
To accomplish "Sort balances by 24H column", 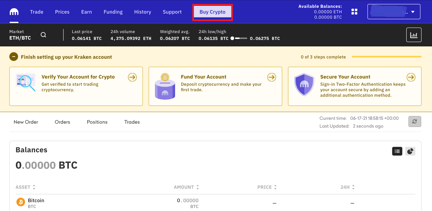I will click(348, 187).
